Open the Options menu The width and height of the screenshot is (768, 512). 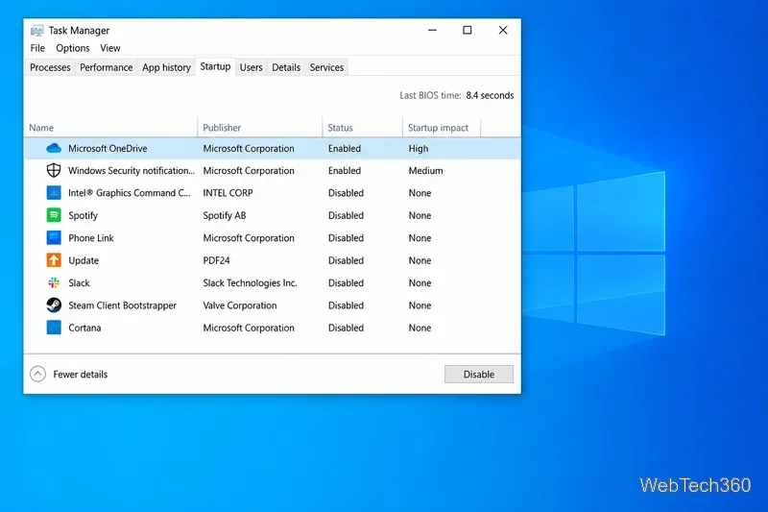[73, 48]
